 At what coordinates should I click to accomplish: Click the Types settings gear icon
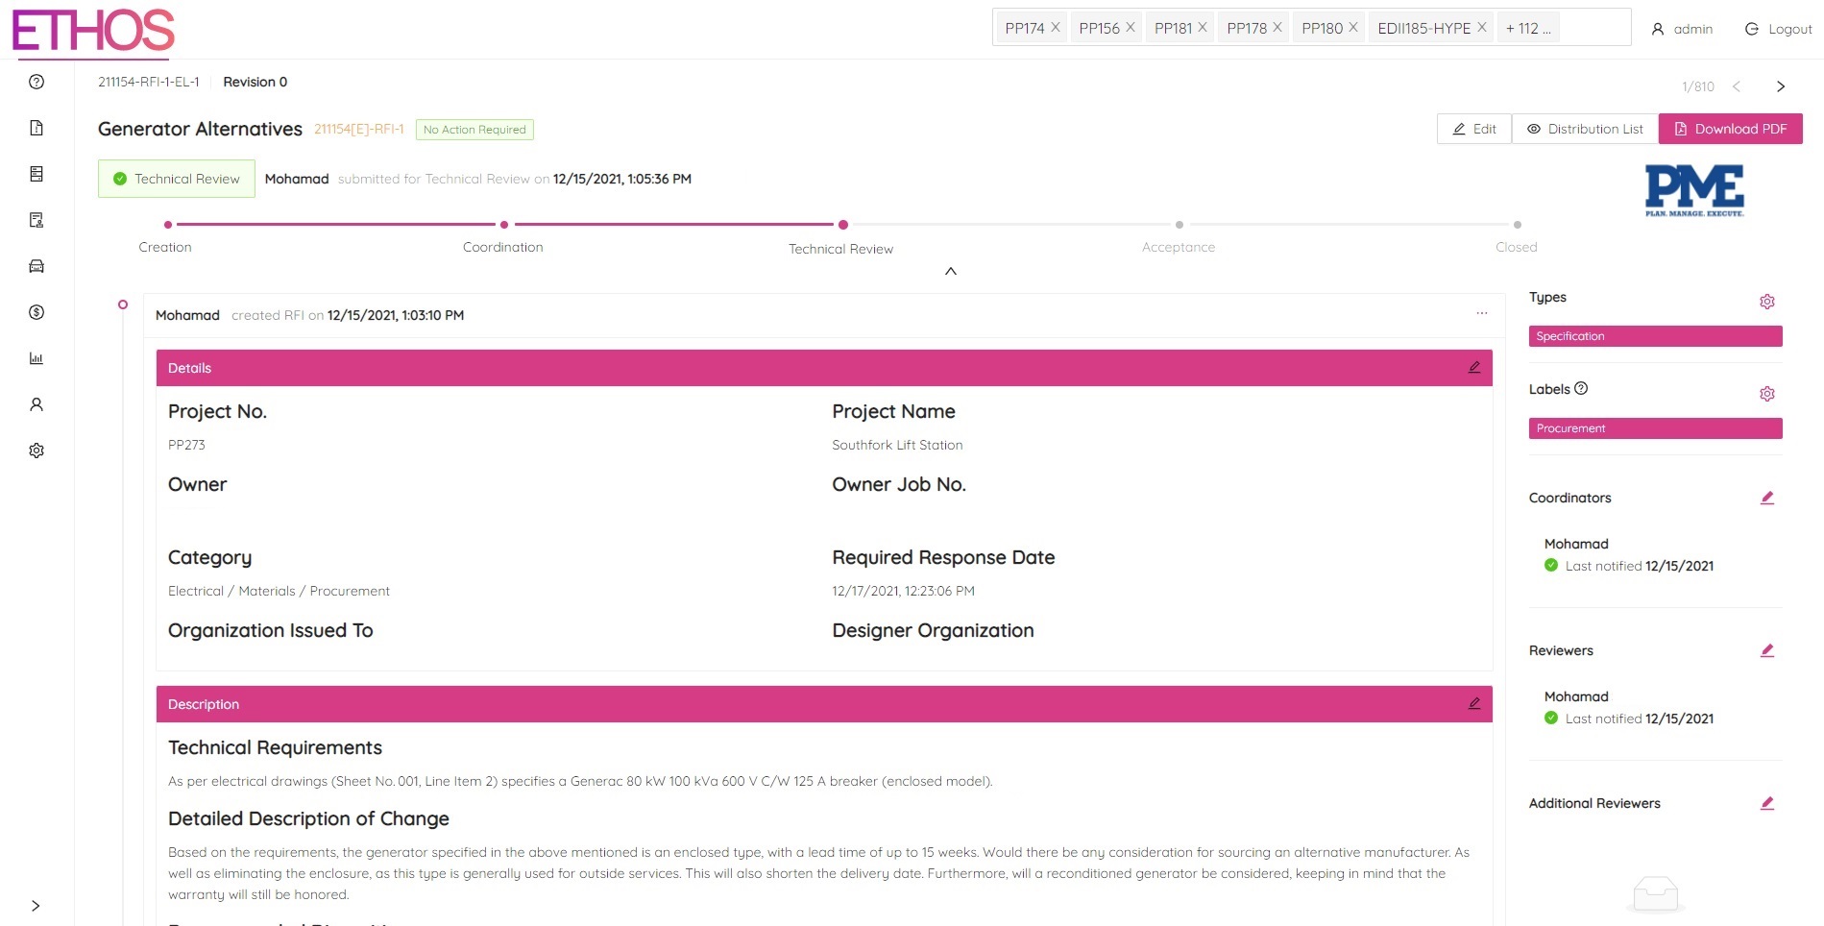[1766, 302]
